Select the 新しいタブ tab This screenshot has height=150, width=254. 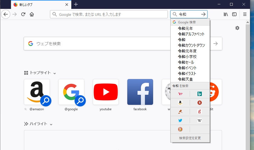[41, 5]
